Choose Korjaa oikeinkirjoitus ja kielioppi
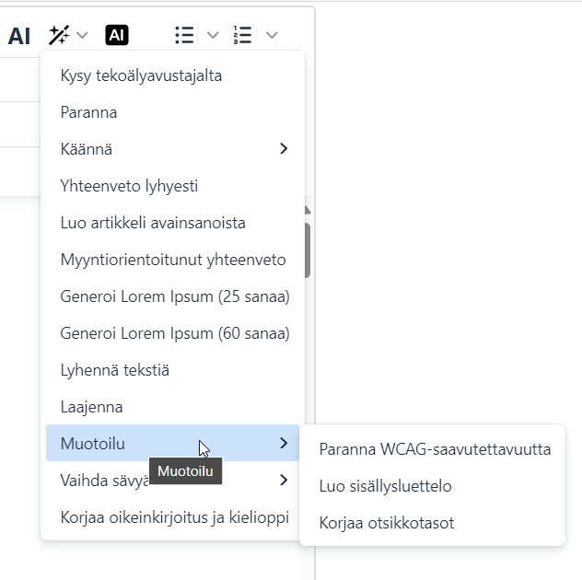Screen dimensions: 582x580 coord(172,516)
